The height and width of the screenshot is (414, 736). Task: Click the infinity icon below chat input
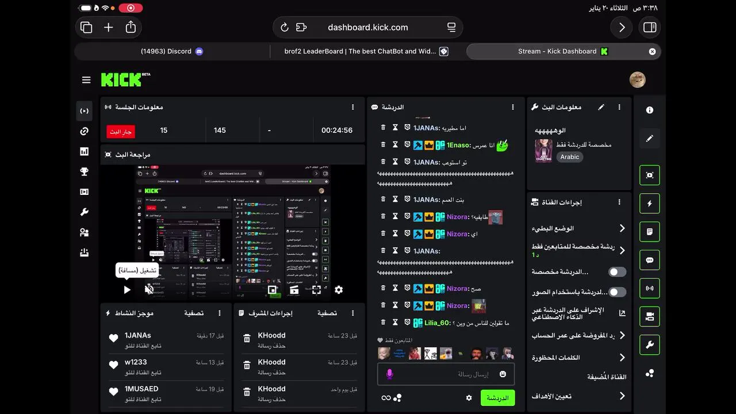pos(386,398)
